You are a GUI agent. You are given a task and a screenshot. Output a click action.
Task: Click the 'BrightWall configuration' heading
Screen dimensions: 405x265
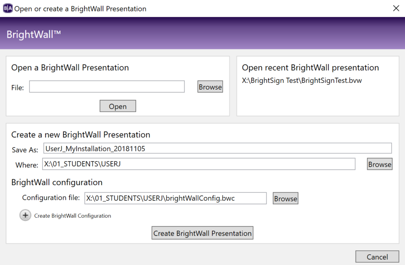(57, 182)
